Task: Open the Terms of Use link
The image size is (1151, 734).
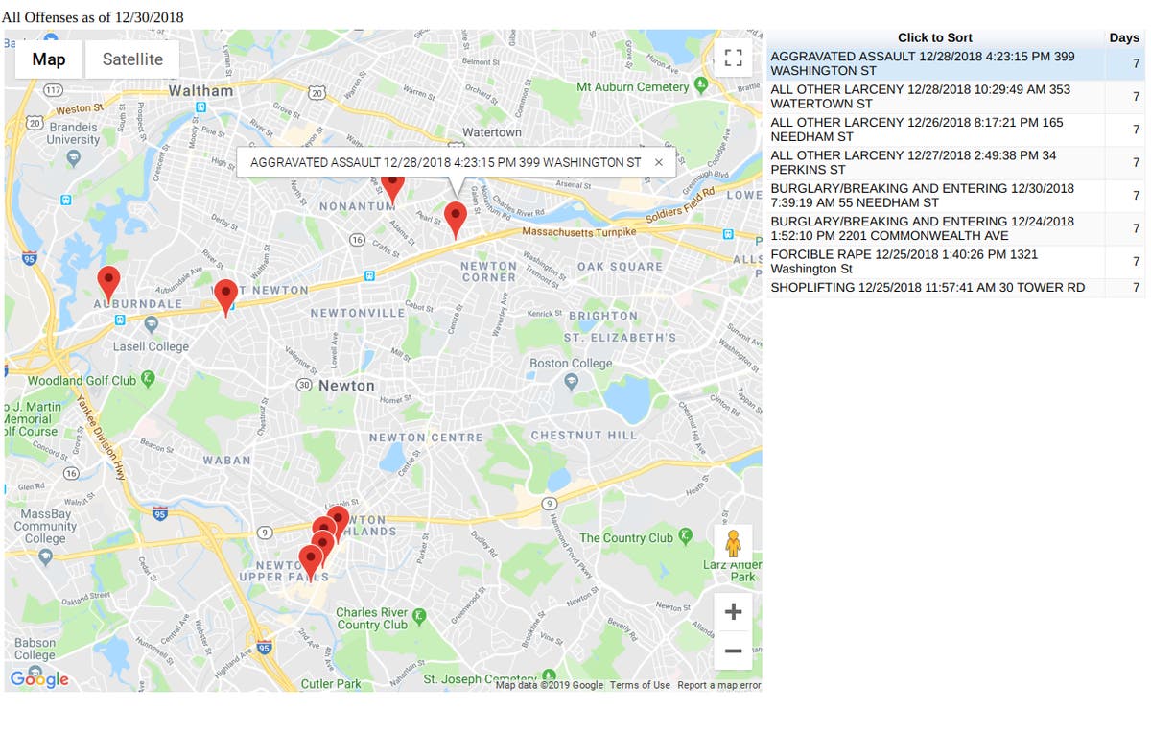Action: pyautogui.click(x=640, y=685)
